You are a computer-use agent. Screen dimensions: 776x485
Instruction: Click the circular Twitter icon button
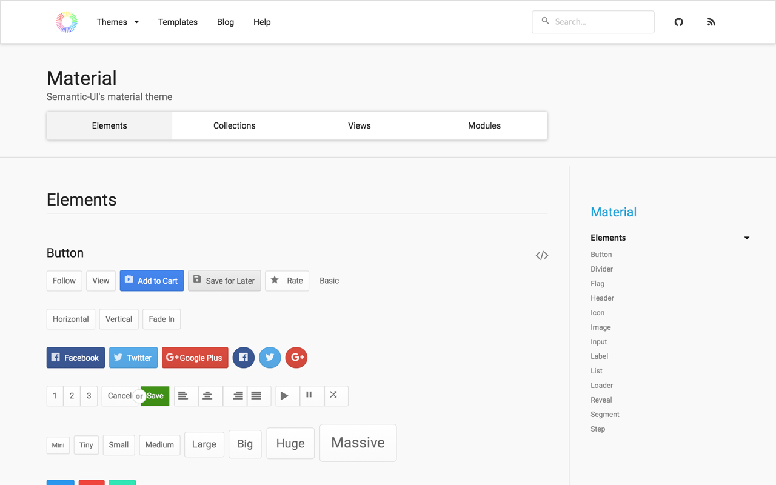270,358
